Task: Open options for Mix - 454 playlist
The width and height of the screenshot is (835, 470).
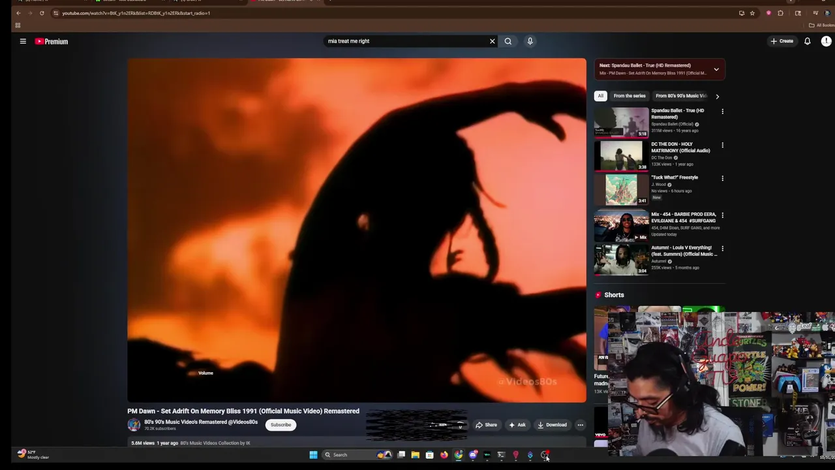Action: pos(722,215)
